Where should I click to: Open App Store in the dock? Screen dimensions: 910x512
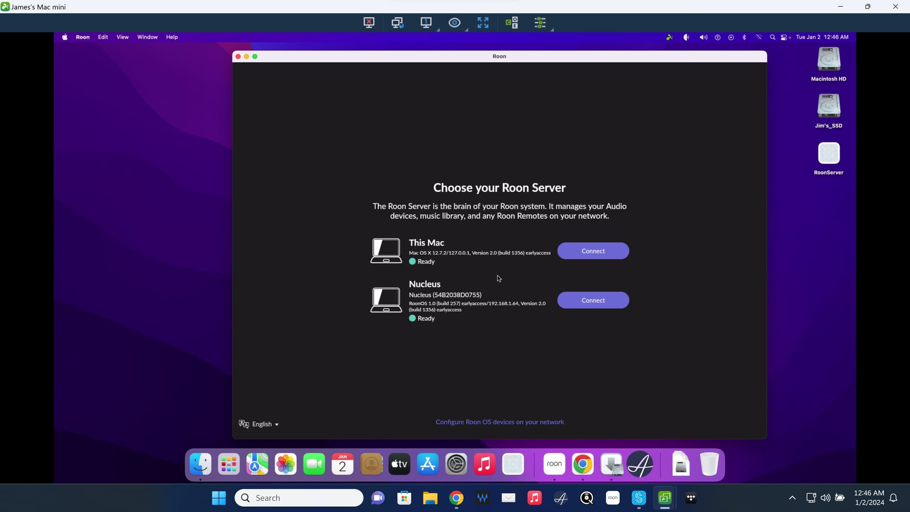click(428, 464)
